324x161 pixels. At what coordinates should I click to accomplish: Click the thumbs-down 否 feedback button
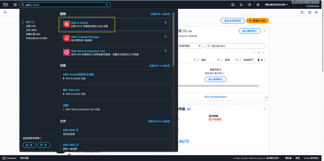44,145
